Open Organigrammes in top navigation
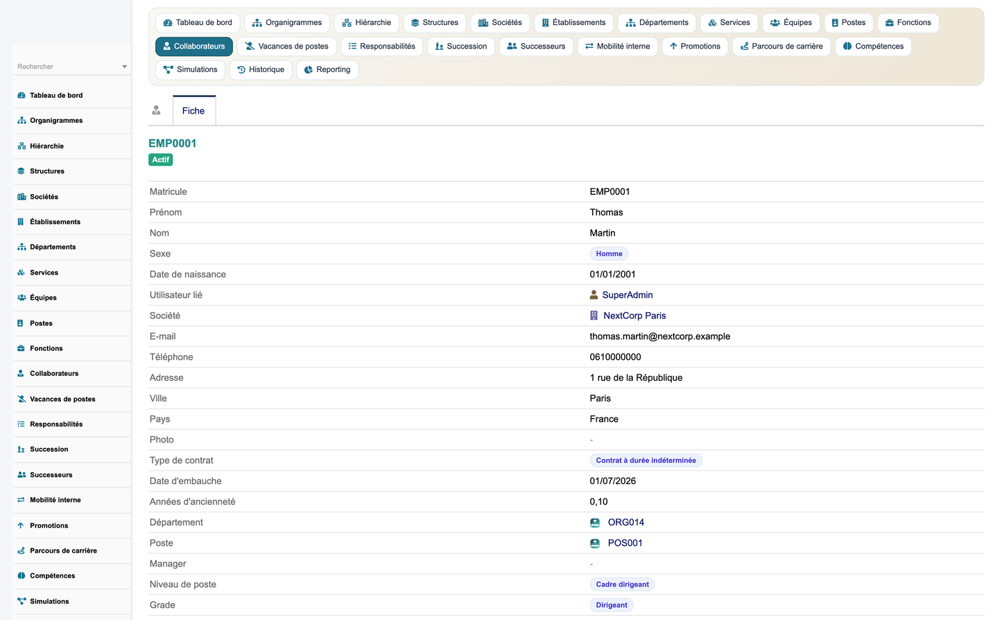The height and width of the screenshot is (620, 1002). 287,23
